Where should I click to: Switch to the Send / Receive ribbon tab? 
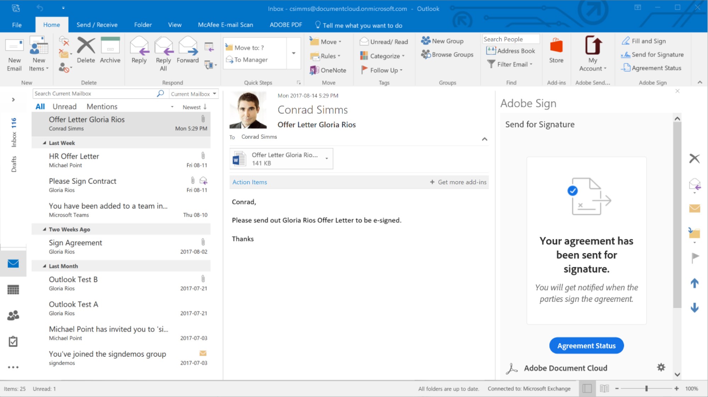point(97,25)
